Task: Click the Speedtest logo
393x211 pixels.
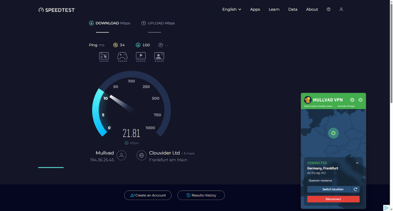Action: coord(57,10)
